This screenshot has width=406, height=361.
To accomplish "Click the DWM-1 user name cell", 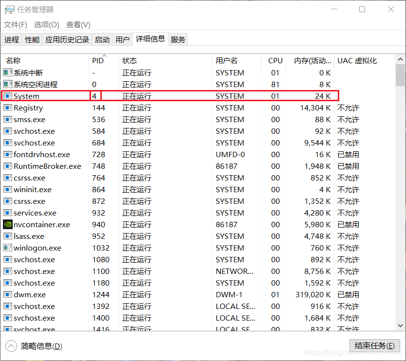I will 229,294.
